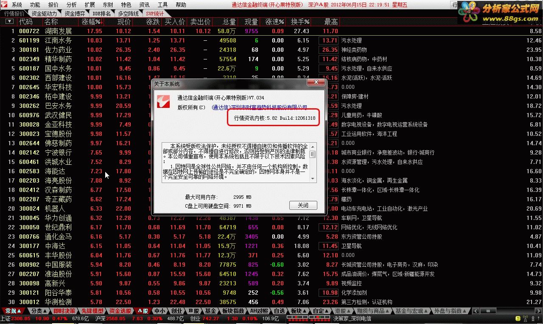543x324 pixels.
Task: Click scroll-up arrow in license text box
Action: pos(313,146)
